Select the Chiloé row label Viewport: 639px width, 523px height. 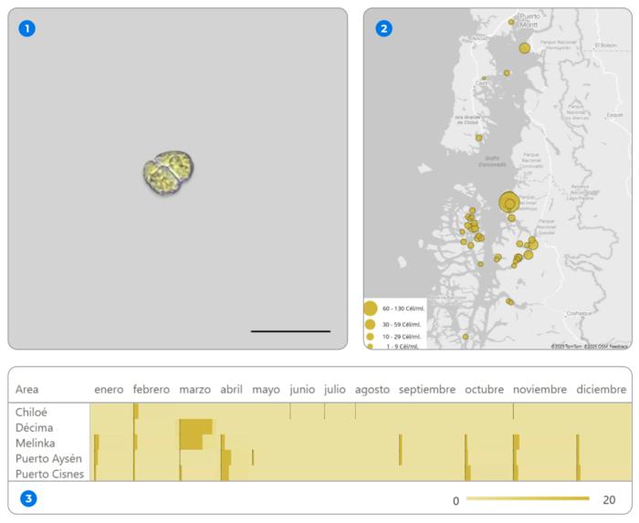[34, 412]
